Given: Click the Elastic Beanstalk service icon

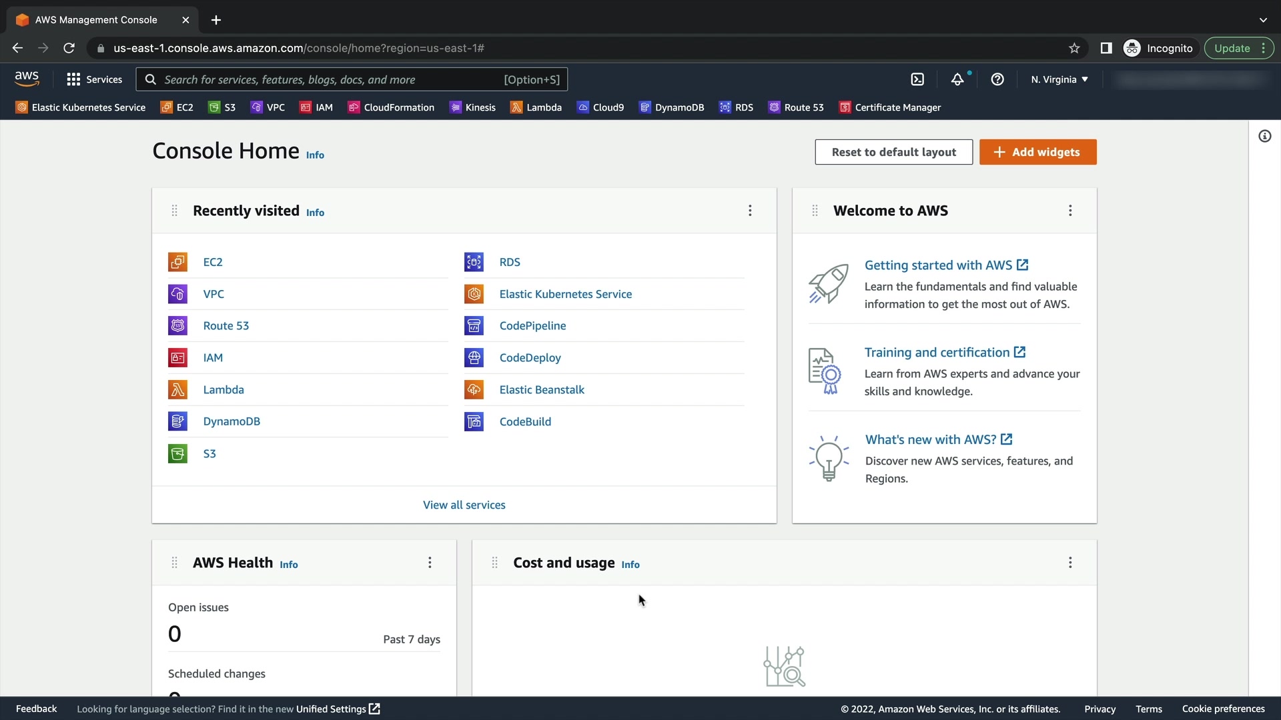Looking at the screenshot, I should click(x=474, y=390).
